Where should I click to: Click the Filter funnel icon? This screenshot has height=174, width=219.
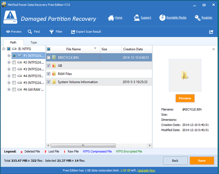pos(51,32)
